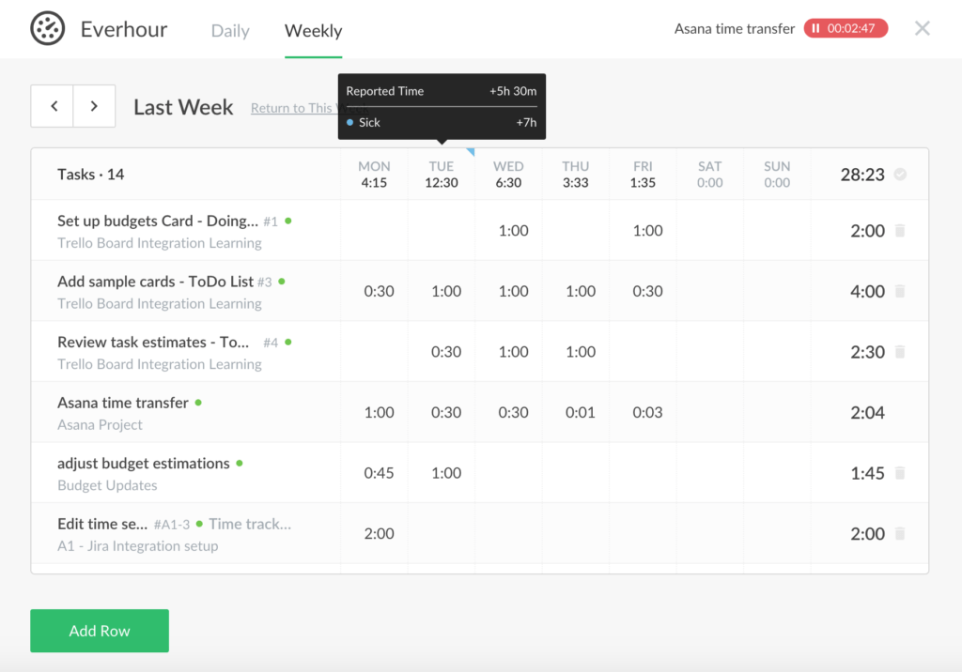Delete the Edit time se... row
This screenshot has width=962, height=672.
tap(900, 533)
